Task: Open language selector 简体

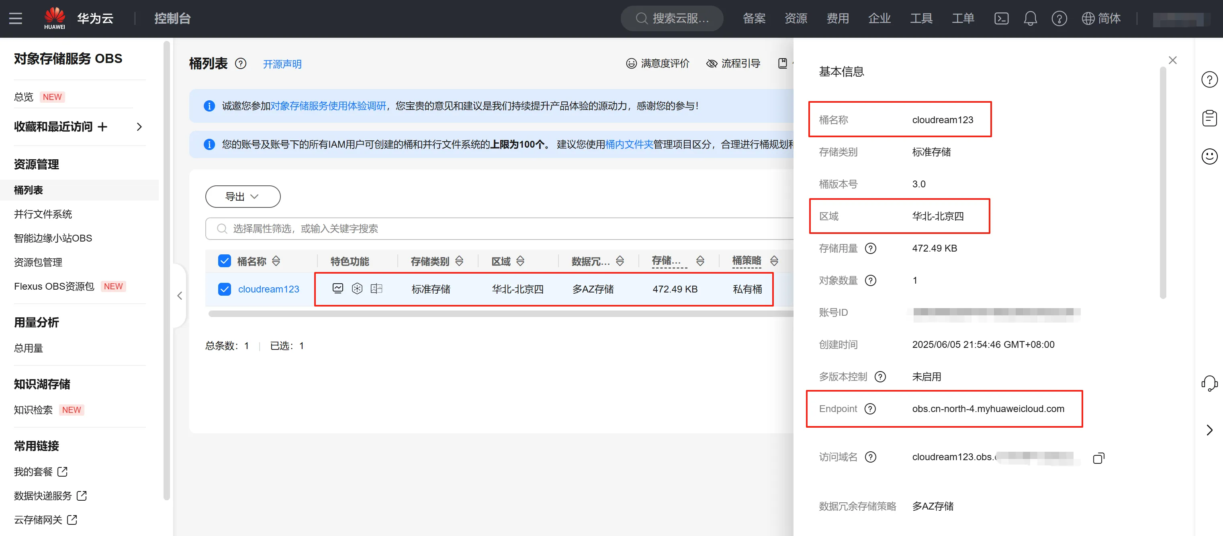Action: (1101, 18)
